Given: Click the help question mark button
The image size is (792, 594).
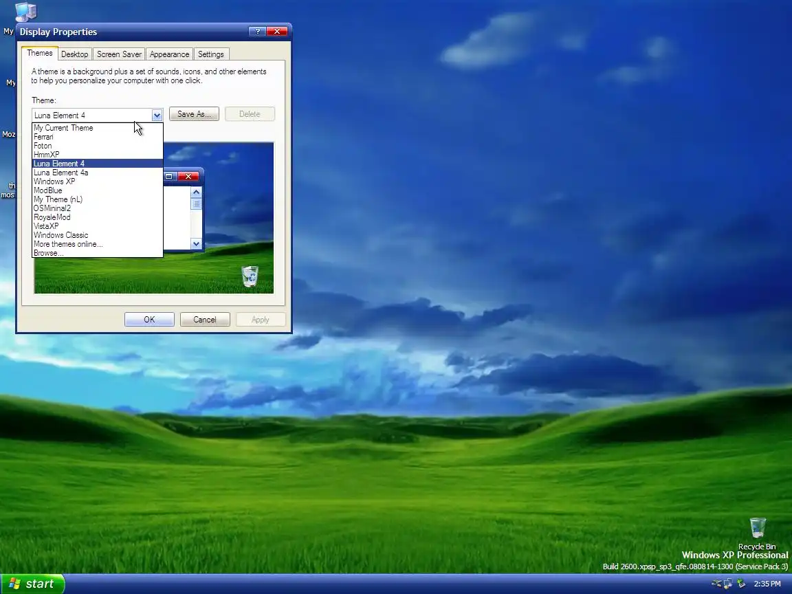Looking at the screenshot, I should [x=258, y=32].
